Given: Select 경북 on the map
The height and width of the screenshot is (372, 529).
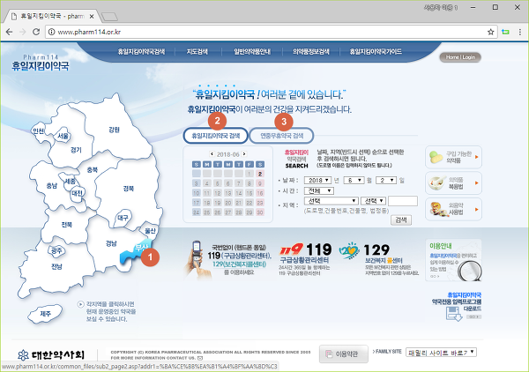Looking at the screenshot, I should click(x=129, y=189).
